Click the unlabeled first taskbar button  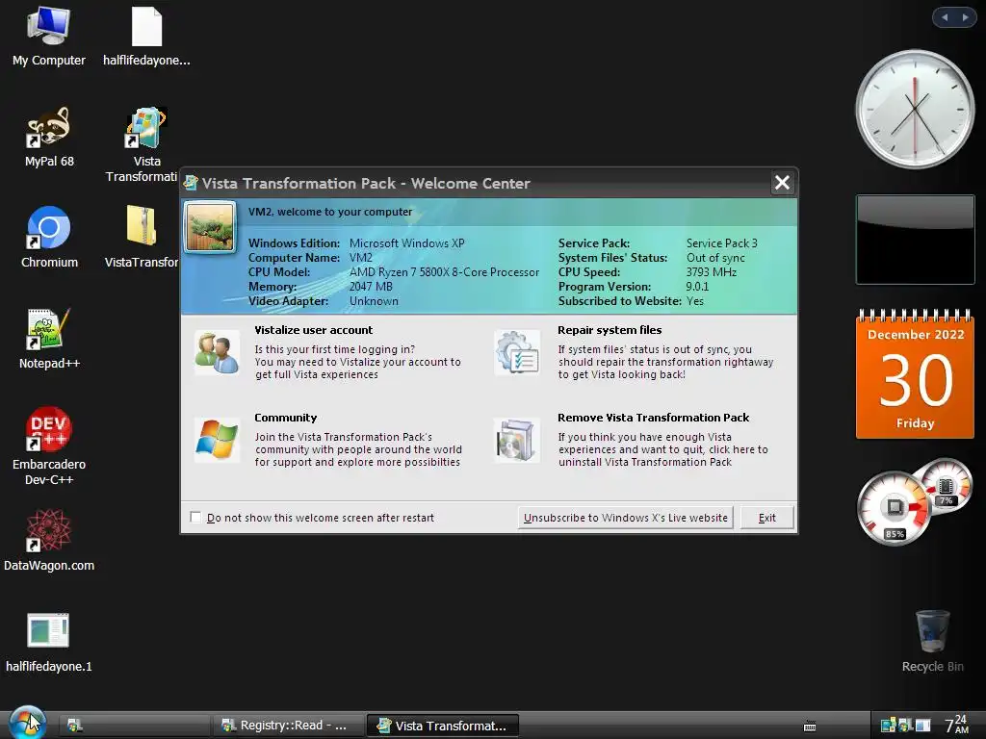[x=134, y=726]
